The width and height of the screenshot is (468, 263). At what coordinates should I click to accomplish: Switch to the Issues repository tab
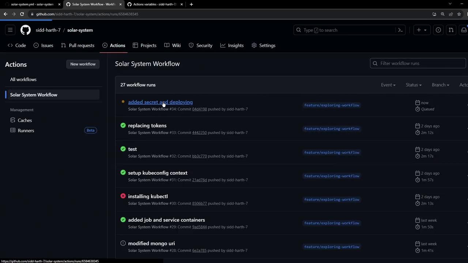(x=43, y=45)
